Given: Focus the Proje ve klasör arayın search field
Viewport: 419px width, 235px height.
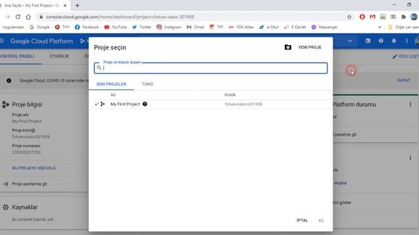Looking at the screenshot, I should 211,68.
